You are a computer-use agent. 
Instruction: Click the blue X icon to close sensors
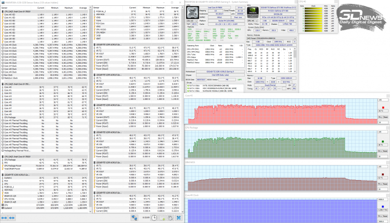pyautogui.click(x=178, y=218)
